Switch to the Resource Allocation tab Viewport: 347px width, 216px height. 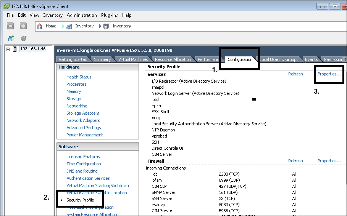point(173,59)
